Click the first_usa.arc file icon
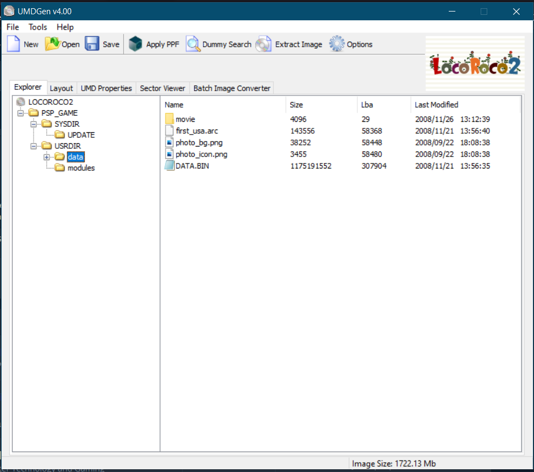This screenshot has height=472, width=534. coord(169,131)
